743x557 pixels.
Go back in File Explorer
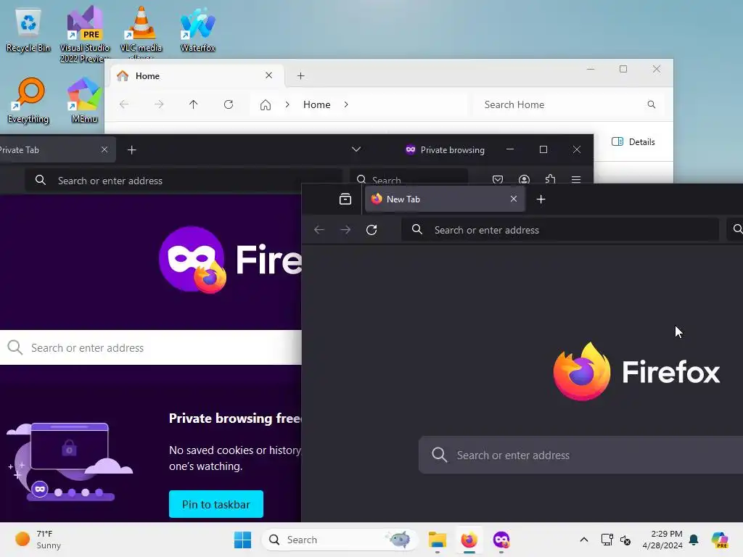(x=124, y=104)
